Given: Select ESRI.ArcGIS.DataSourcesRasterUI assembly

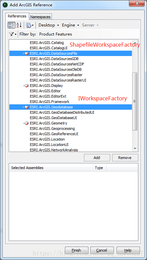Looking at the screenshot, I should click(58, 80).
